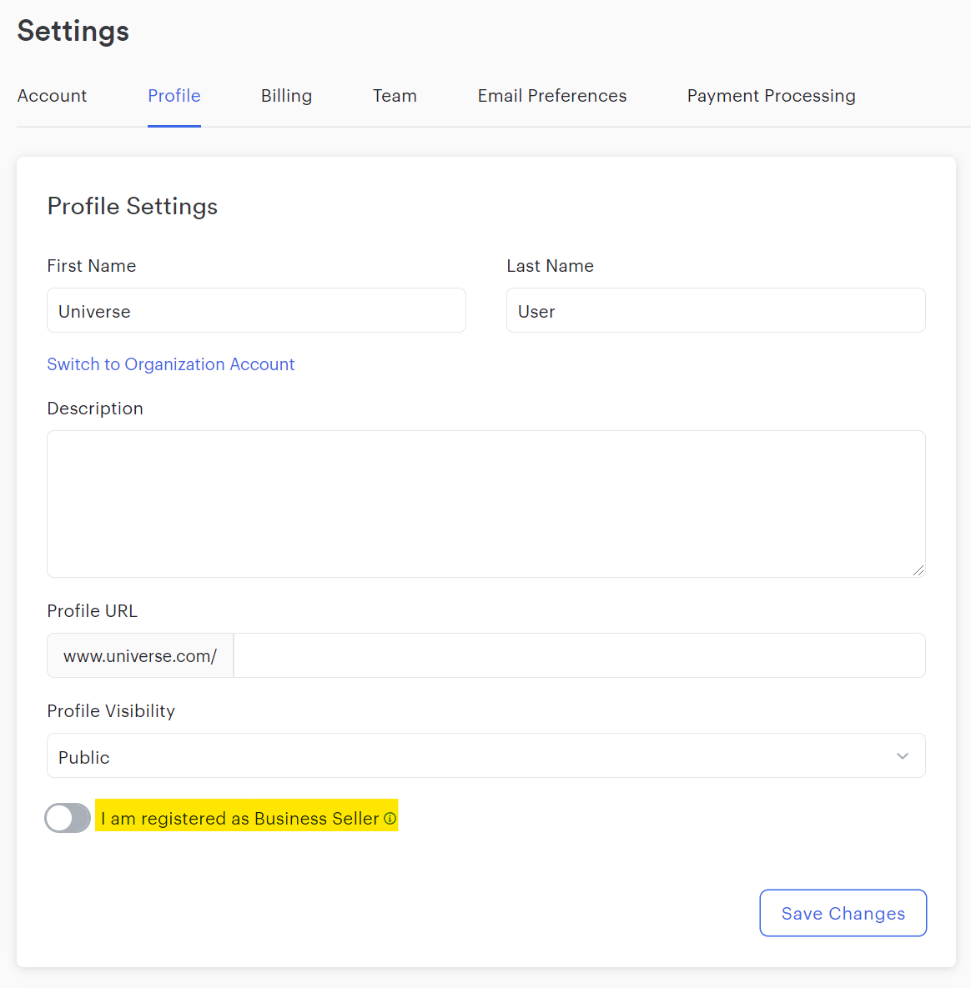Viewport: 971px width, 988px height.
Task: Select the Profile tab
Action: (174, 96)
